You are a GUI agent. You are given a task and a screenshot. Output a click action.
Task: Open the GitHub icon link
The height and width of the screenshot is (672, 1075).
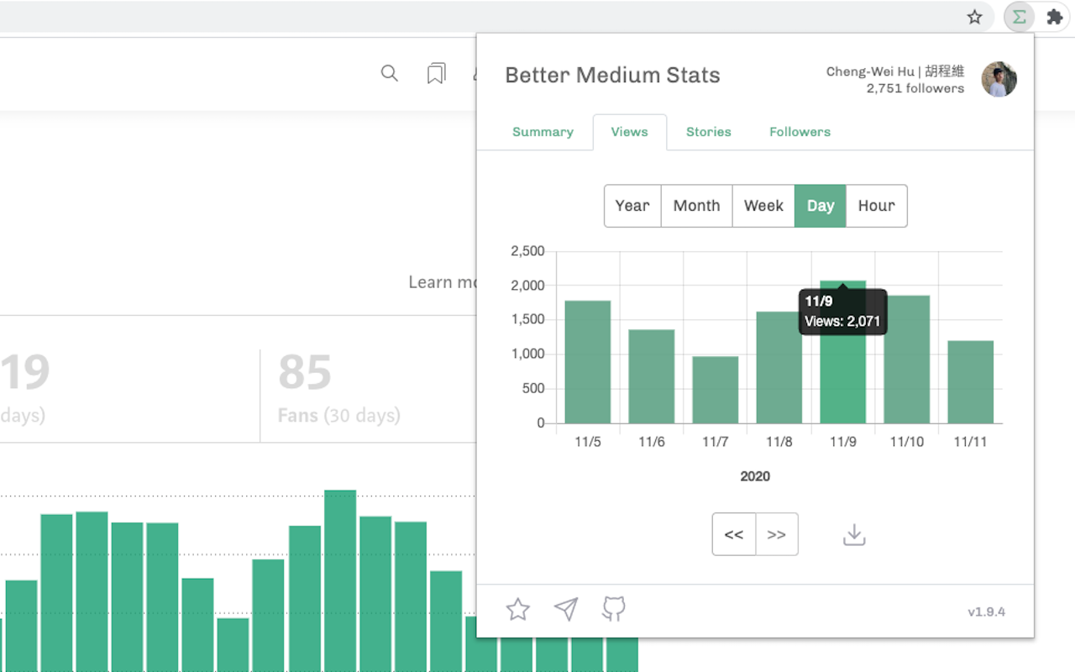pos(614,609)
